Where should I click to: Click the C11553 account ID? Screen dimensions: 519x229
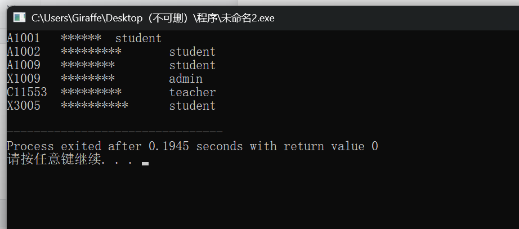coord(27,92)
